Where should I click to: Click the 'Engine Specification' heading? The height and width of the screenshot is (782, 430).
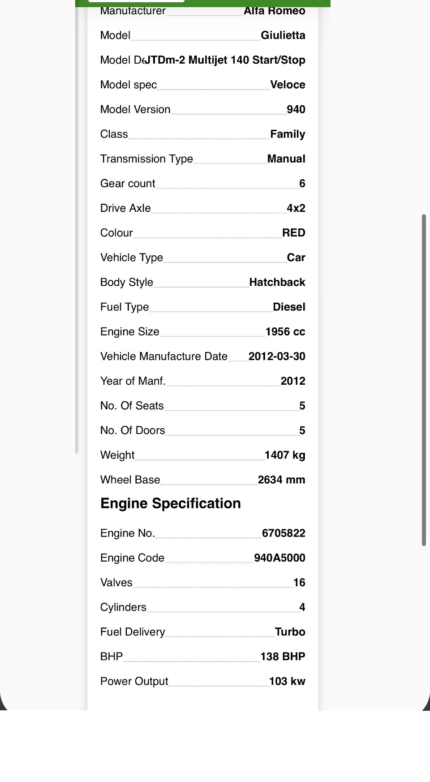tap(171, 503)
